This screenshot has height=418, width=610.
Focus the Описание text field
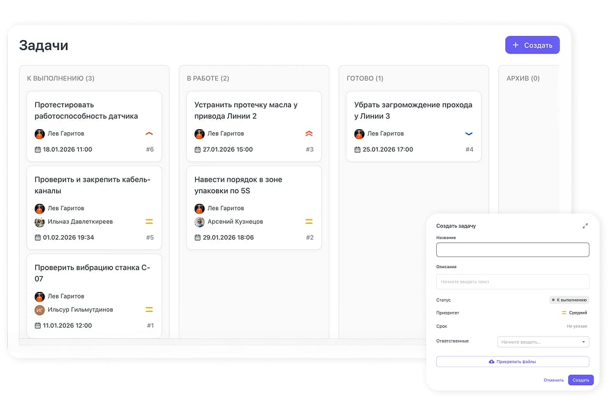(513, 282)
